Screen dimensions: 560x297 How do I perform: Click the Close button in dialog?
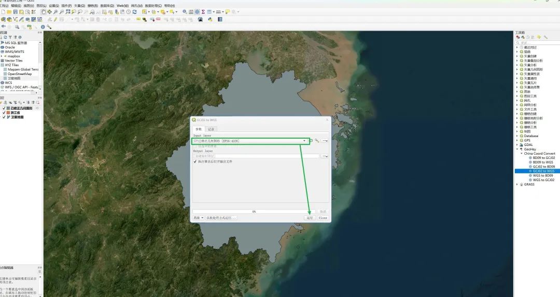[x=323, y=217]
